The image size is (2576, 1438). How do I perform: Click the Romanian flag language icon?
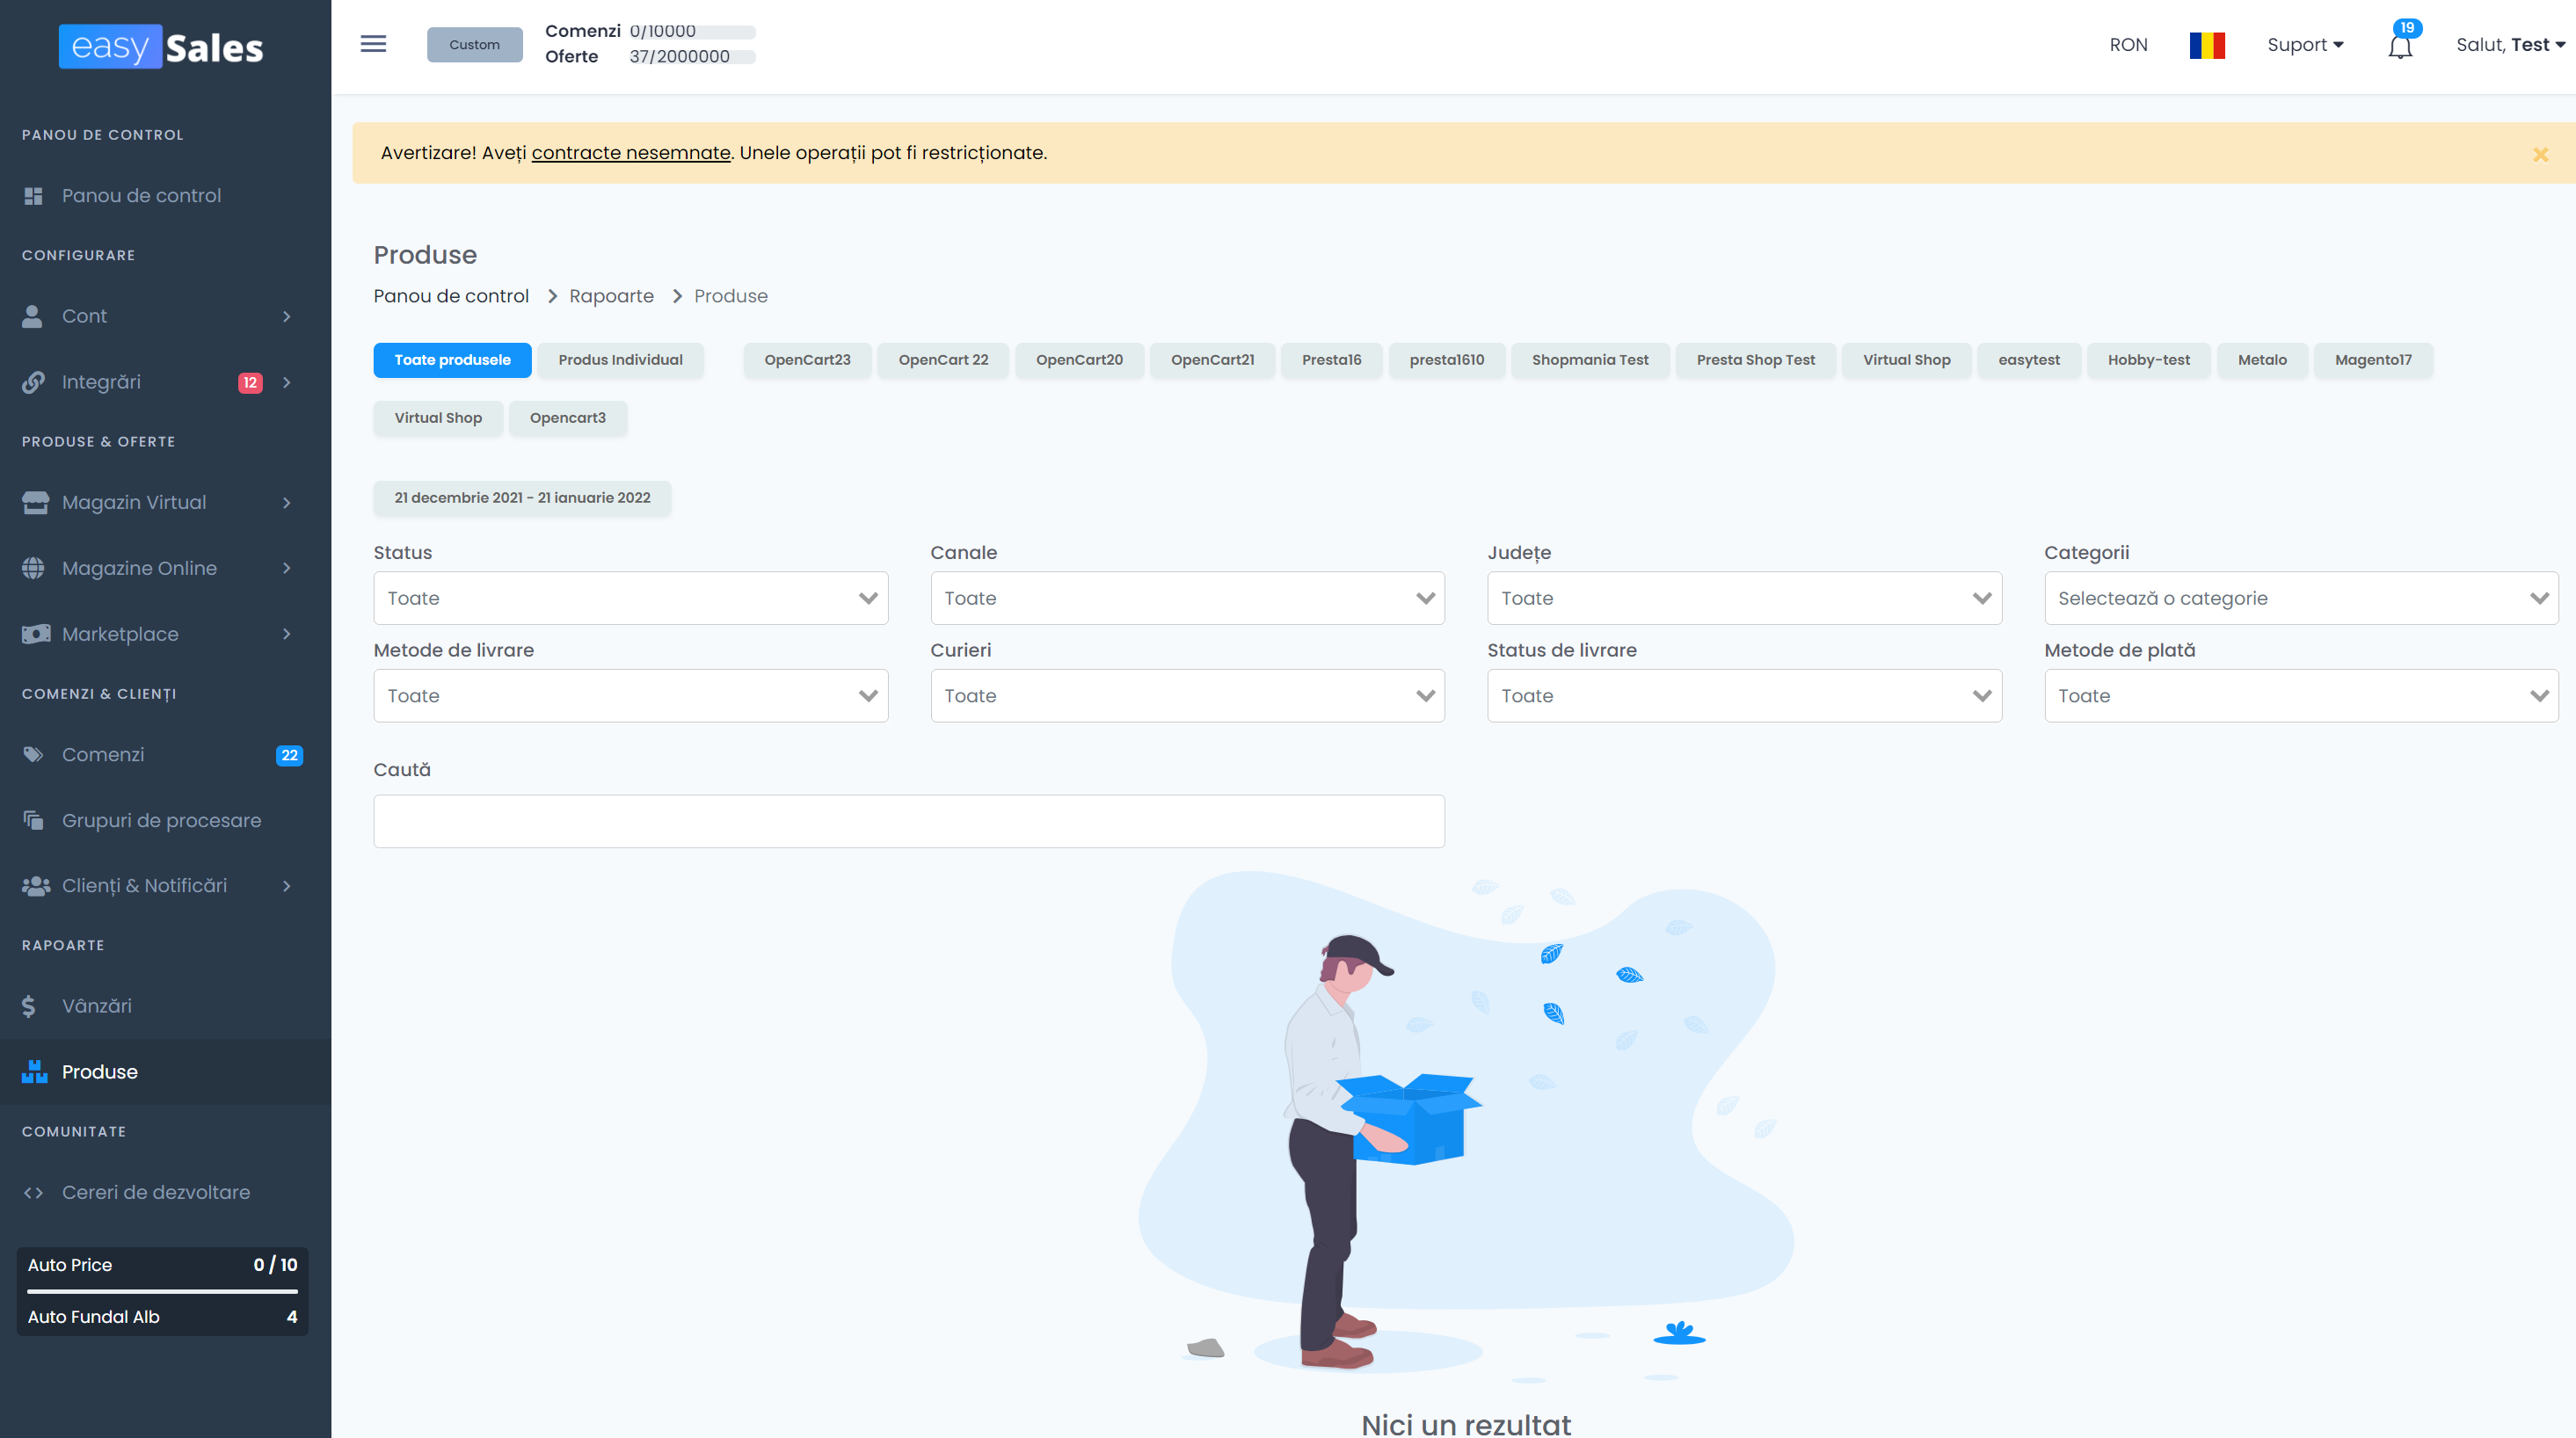point(2207,45)
